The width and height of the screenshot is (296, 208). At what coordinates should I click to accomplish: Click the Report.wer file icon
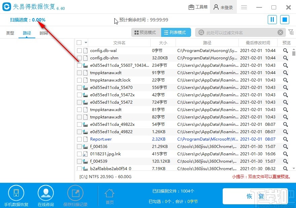click(85, 139)
